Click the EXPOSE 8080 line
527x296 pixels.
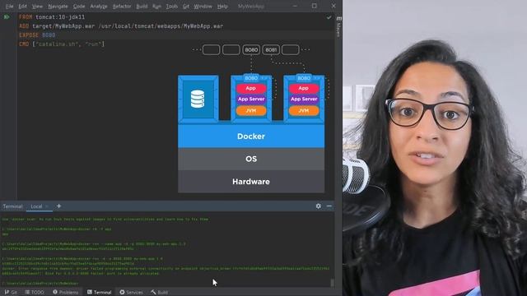pos(37,35)
